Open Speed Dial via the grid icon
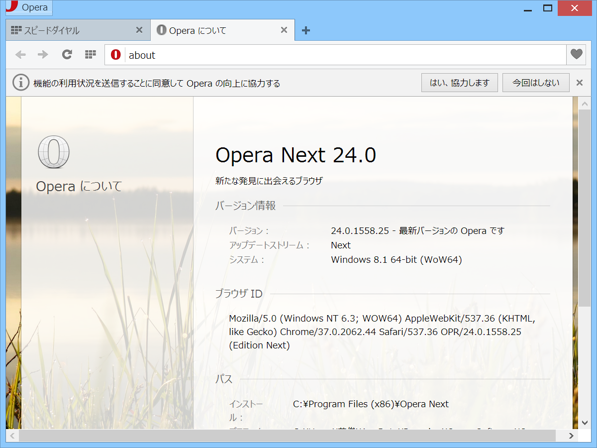The height and width of the screenshot is (448, 597). click(x=90, y=54)
